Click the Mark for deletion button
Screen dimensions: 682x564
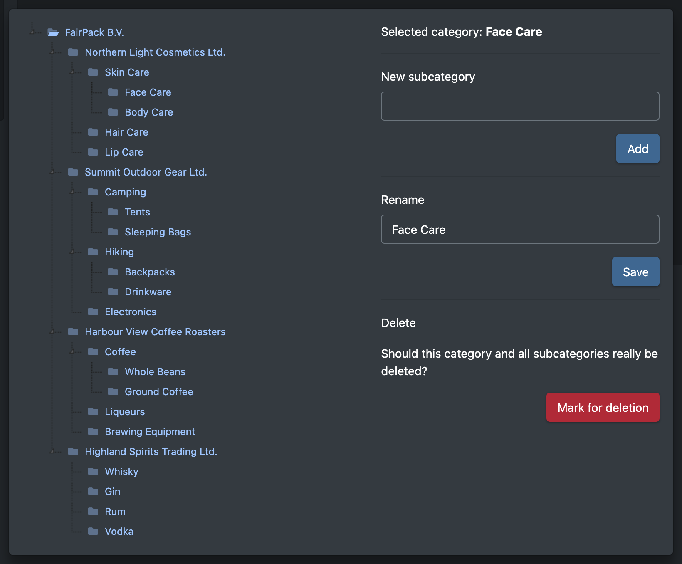coord(603,407)
